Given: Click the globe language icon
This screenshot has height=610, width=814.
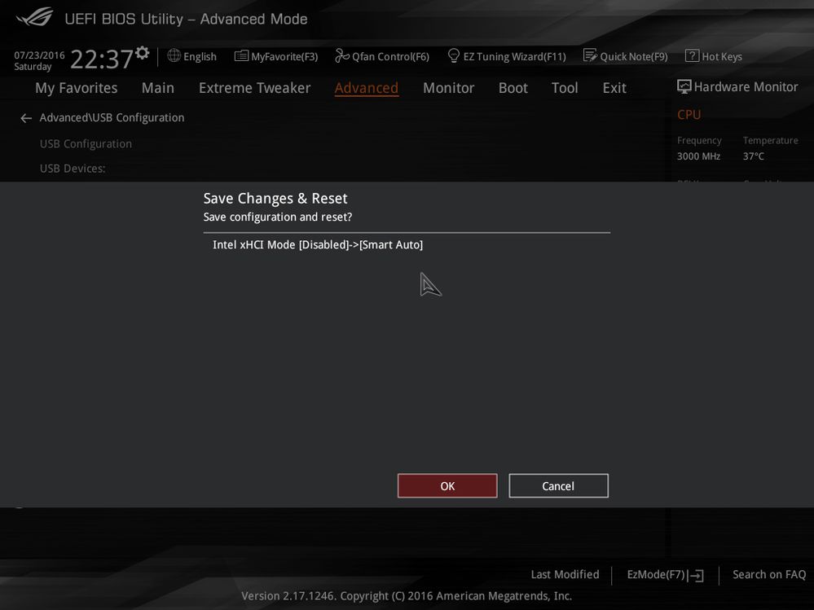Looking at the screenshot, I should (174, 55).
